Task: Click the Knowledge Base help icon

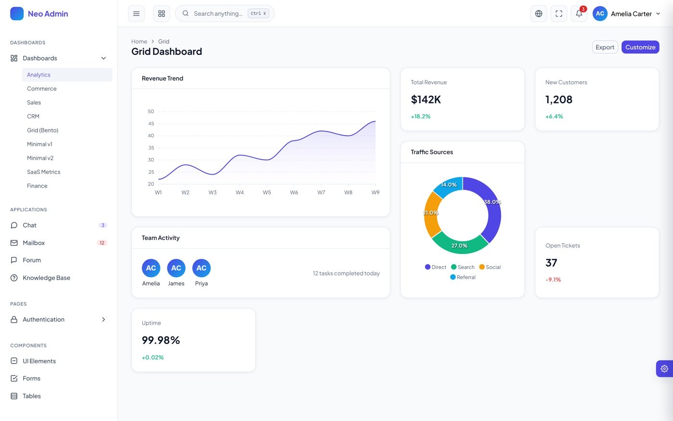Action: pyautogui.click(x=14, y=278)
